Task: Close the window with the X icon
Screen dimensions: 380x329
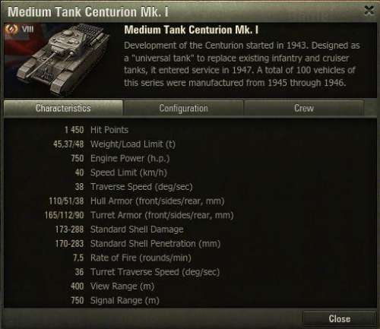Action: pos(369,11)
